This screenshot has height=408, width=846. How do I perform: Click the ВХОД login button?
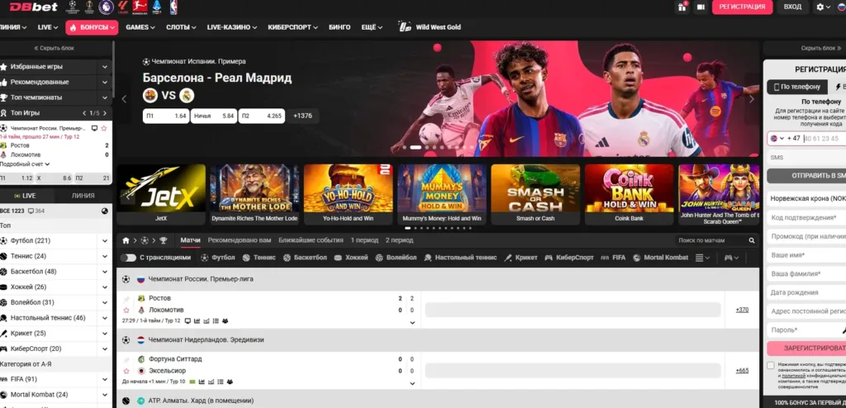(792, 7)
